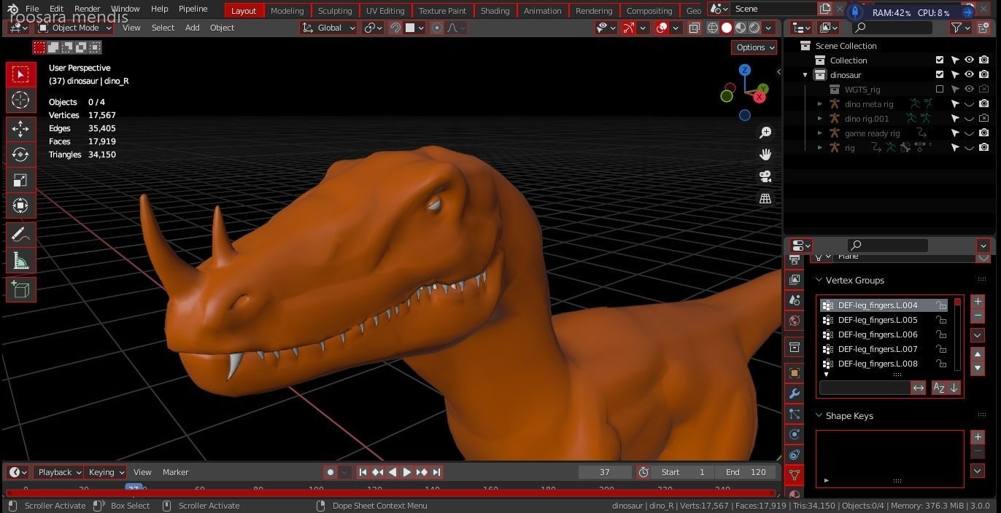Viewport: 1001px width, 513px height.
Task: Click the pan hand viewport icon
Action: point(765,154)
